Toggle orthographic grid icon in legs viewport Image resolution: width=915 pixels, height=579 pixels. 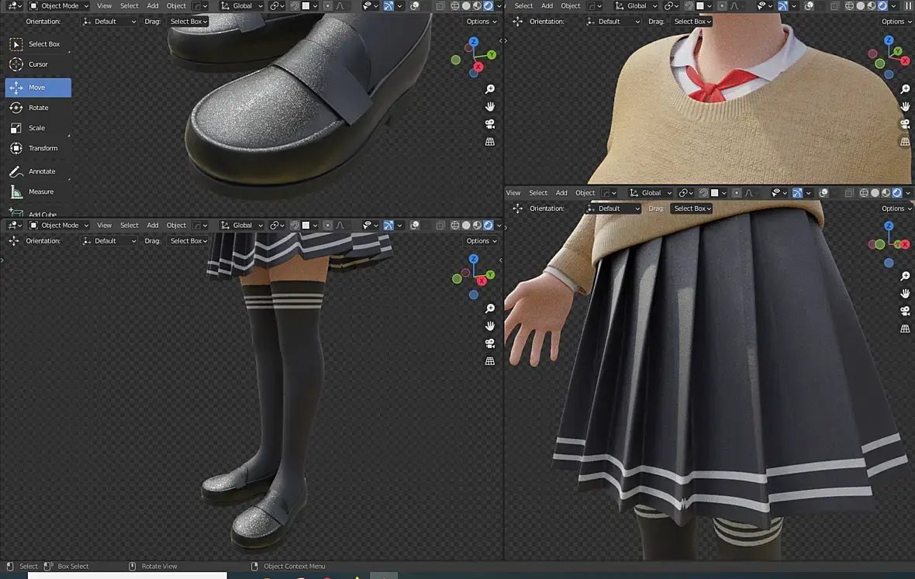click(x=490, y=361)
